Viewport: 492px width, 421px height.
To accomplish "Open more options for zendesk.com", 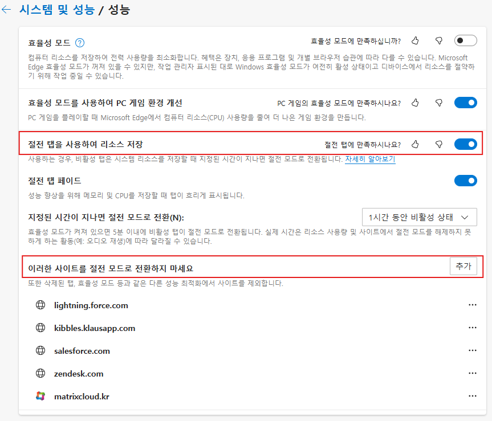I will [472, 373].
